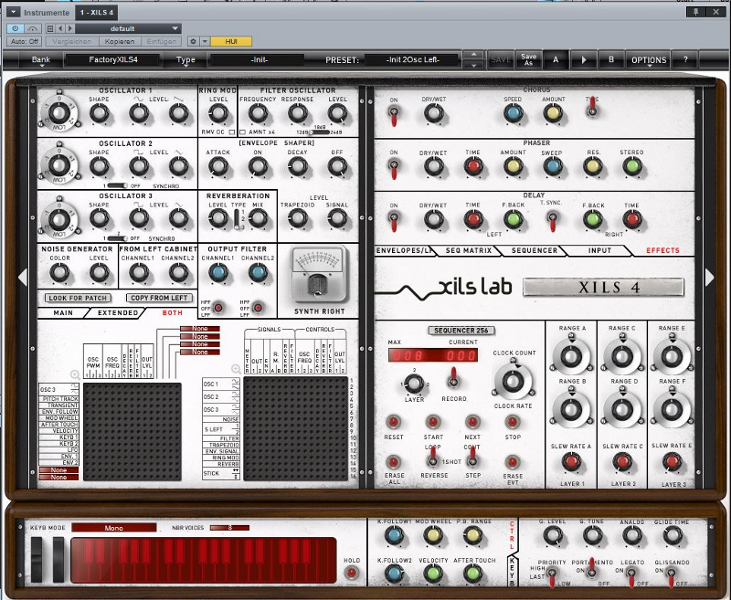
Task: Toggle the Delay T. SYNC switch
Action: tap(553, 220)
